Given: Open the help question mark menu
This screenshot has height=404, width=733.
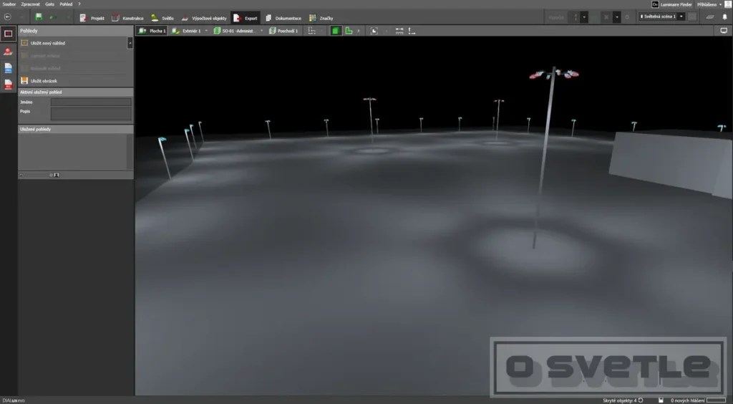Looking at the screenshot, I should [79, 4].
